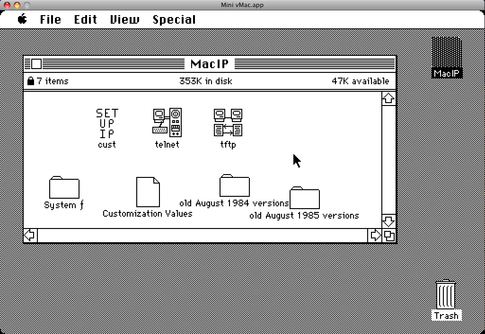Image resolution: width=485 pixels, height=334 pixels.
Task: Open the View menu
Action: coord(124,19)
